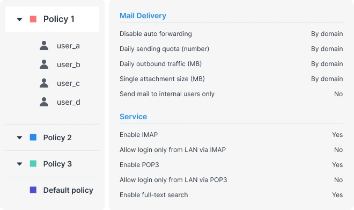Click Yes value for Enable POP3
This screenshot has width=354, height=210.
tap(337, 165)
